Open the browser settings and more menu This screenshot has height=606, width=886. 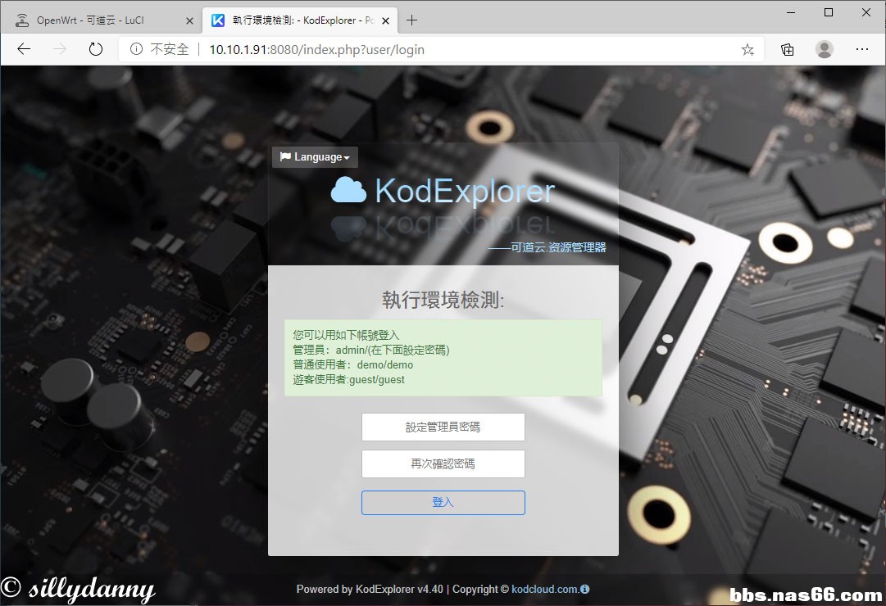[861, 49]
